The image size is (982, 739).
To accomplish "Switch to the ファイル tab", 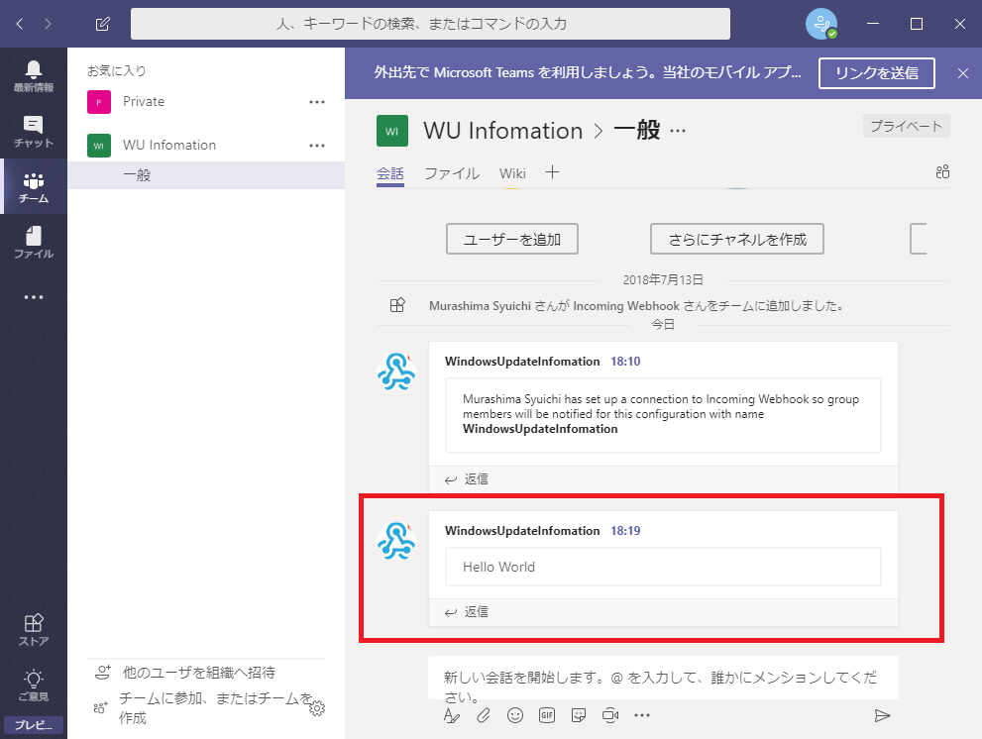I will (452, 173).
